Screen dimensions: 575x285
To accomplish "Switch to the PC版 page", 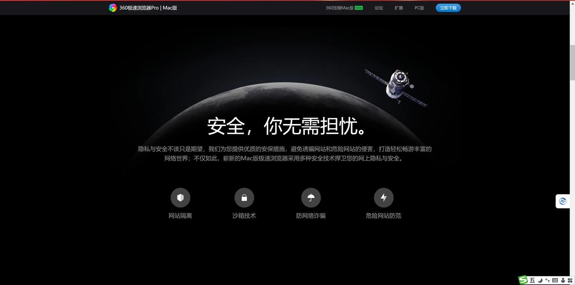I will [x=419, y=8].
